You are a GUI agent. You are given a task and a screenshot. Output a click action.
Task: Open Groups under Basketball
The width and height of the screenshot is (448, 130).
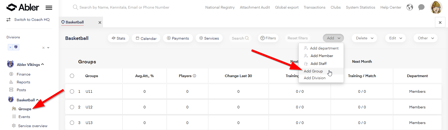(x=25, y=109)
